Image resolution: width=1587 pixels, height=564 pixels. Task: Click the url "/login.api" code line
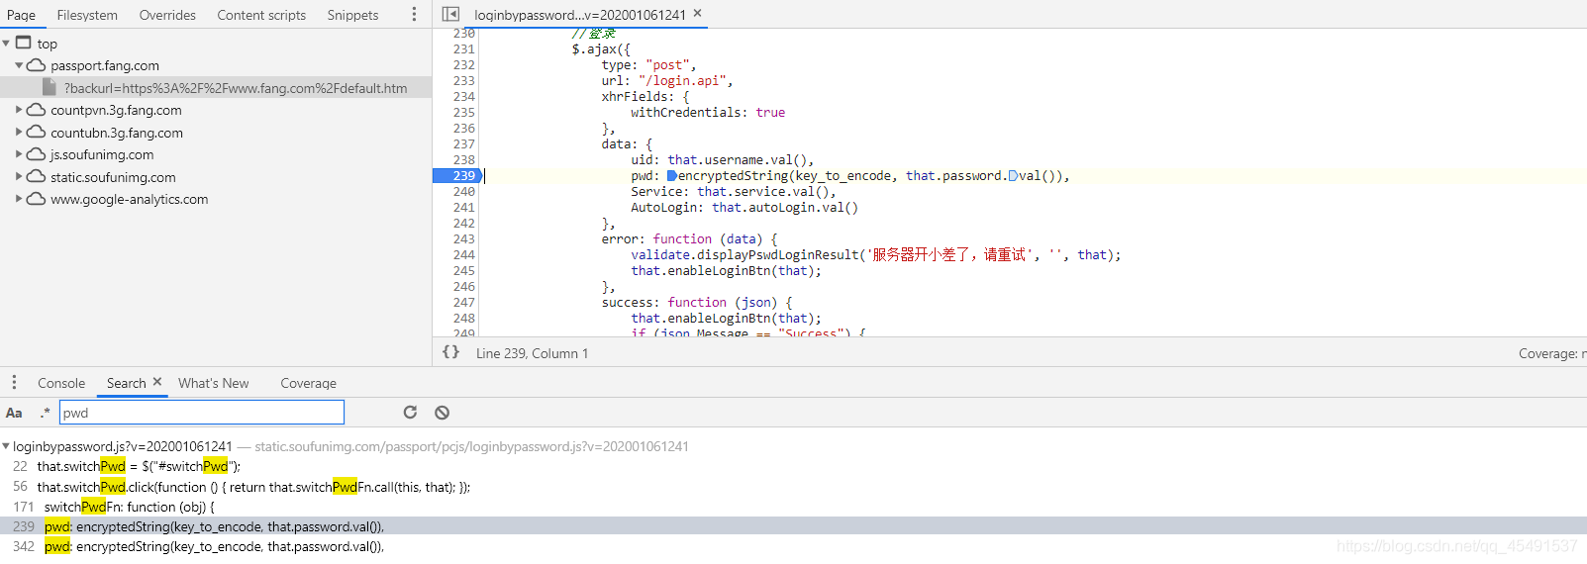pyautogui.click(x=666, y=80)
